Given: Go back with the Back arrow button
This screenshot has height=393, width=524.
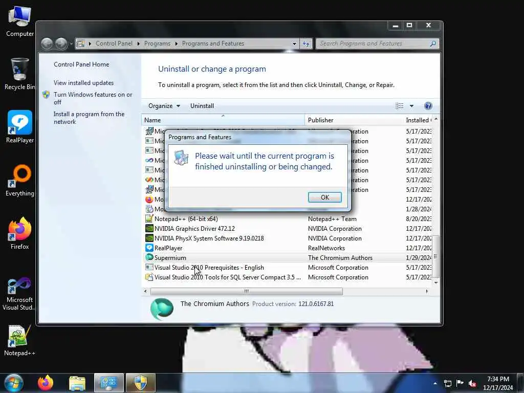Looking at the screenshot, I should point(47,43).
